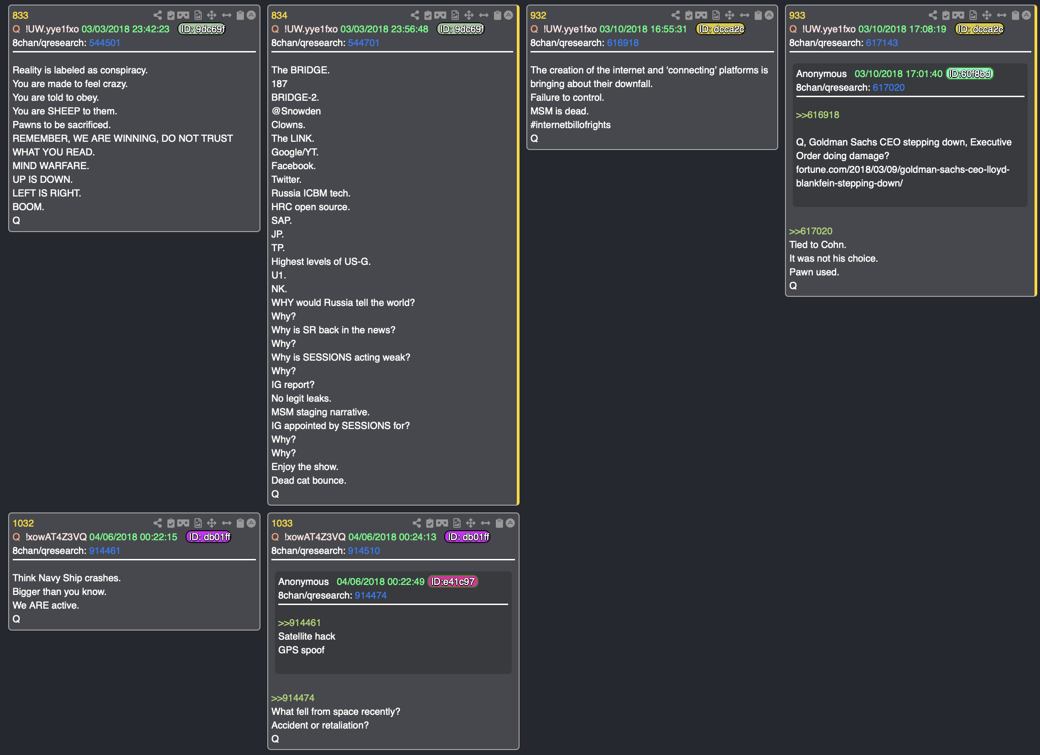This screenshot has width=1040, height=755.
Task: Click plain clipboard icon on post 932
Action: pyautogui.click(x=758, y=15)
